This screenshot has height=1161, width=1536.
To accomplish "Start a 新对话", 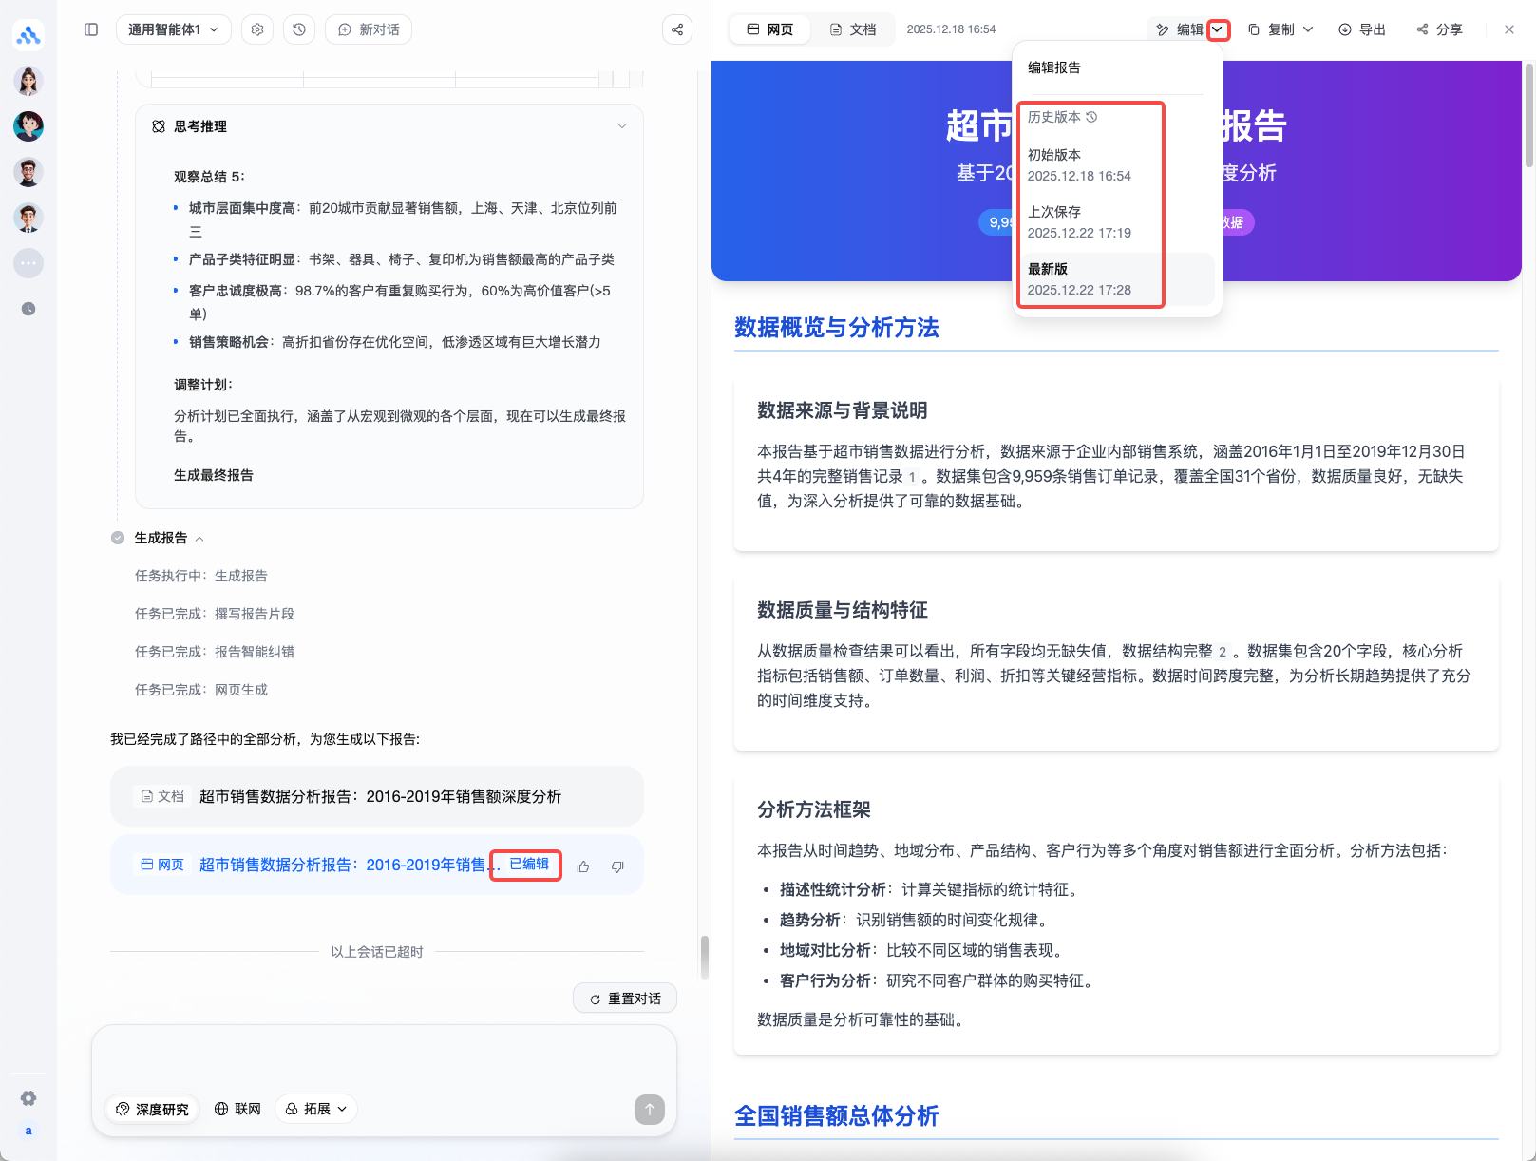I will [x=369, y=29].
